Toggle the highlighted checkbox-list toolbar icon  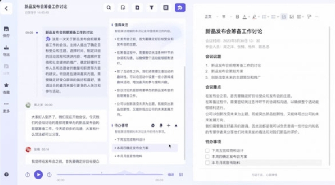[284, 17]
